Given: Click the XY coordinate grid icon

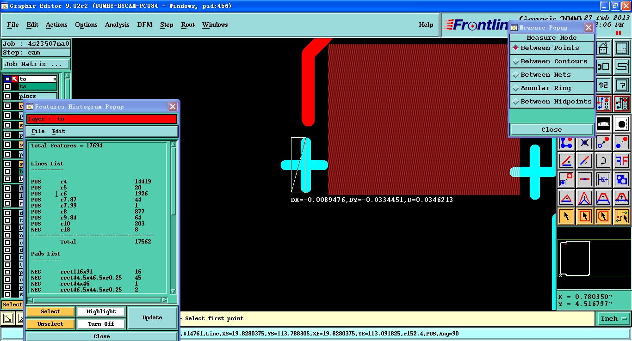Looking at the screenshot, I should 622,48.
